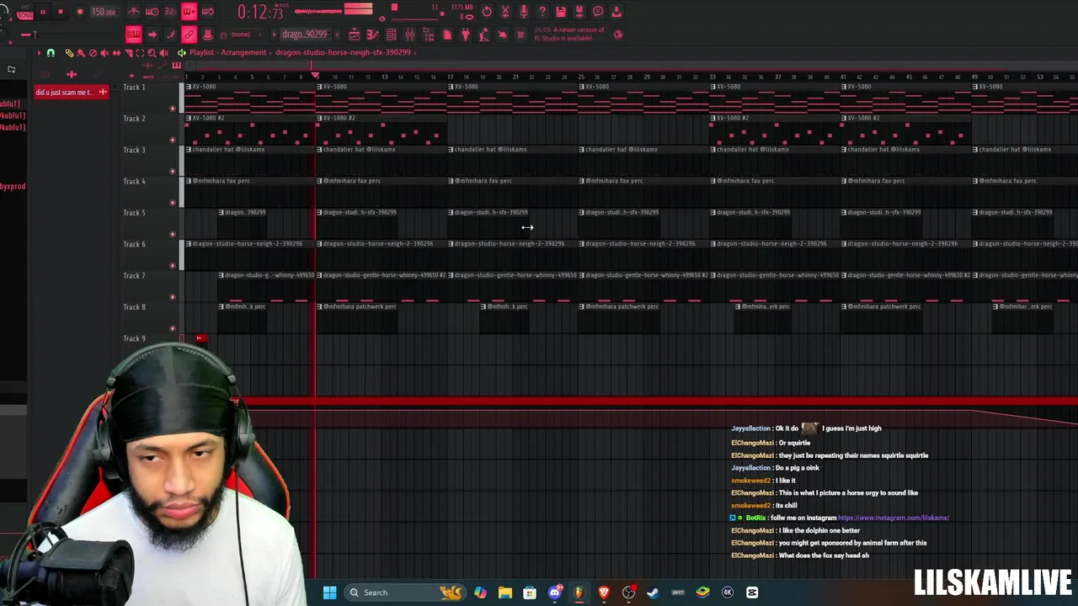Image resolution: width=1078 pixels, height=606 pixels.
Task: Click the save new version icon
Action: point(579,11)
